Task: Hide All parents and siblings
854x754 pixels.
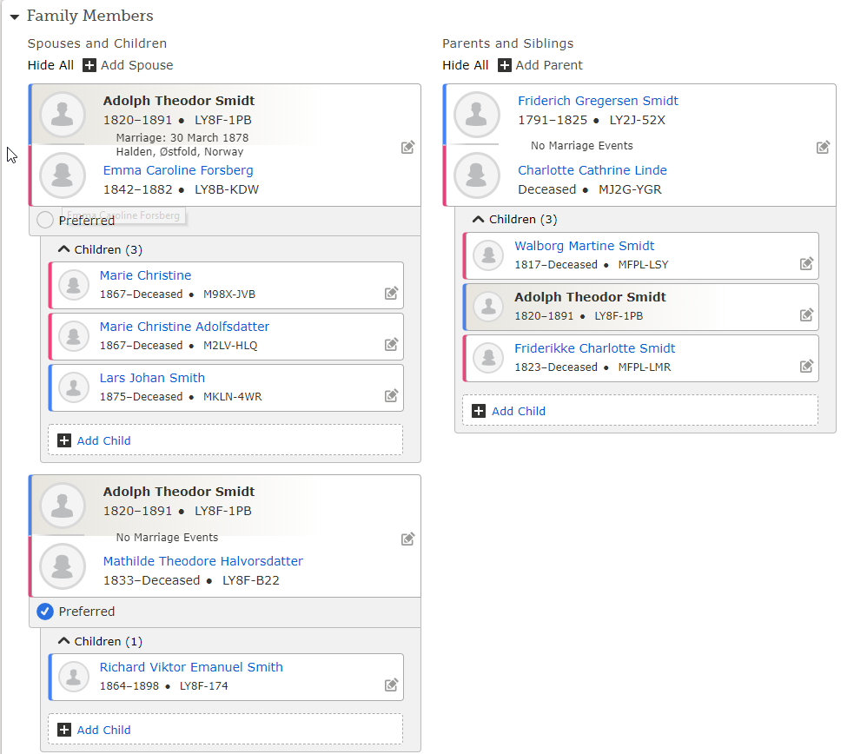Action: (x=465, y=65)
